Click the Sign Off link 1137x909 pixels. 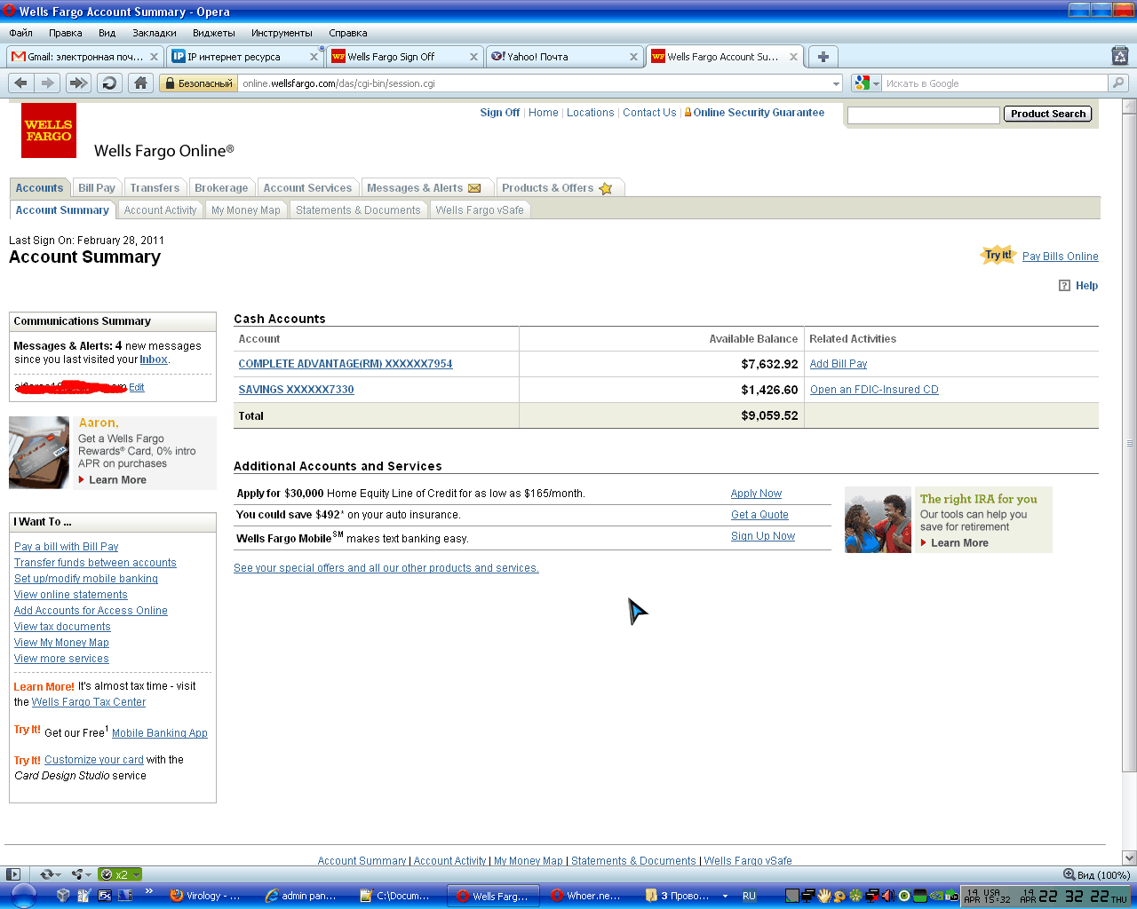(500, 113)
